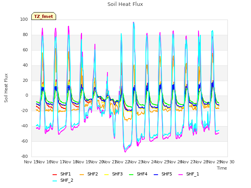Screen dimensions: 251x188
Task: Click the Nov 30 x-axis tick label
Action: 227,162
